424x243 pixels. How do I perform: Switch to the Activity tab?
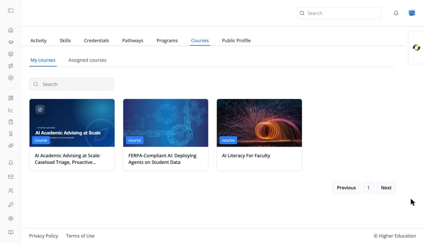pyautogui.click(x=38, y=40)
